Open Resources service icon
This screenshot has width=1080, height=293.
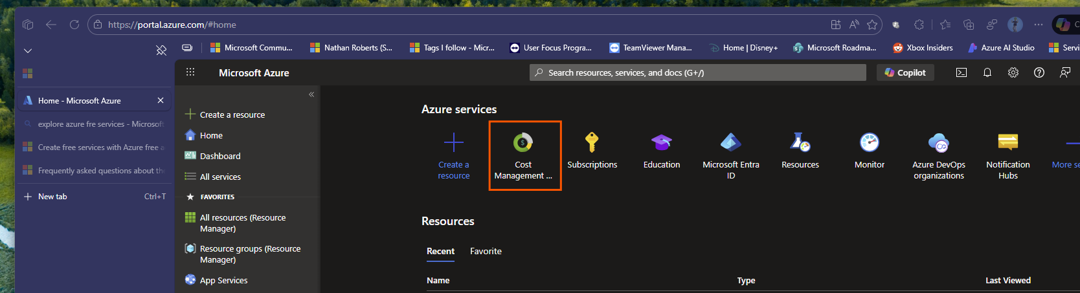tap(800, 142)
